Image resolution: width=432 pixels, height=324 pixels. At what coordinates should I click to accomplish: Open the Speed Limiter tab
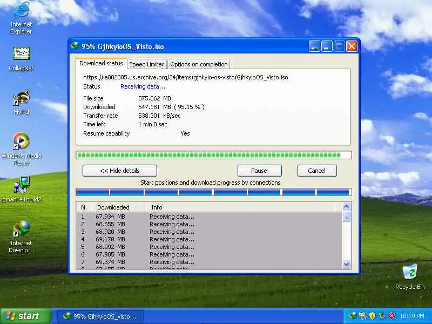click(x=146, y=64)
